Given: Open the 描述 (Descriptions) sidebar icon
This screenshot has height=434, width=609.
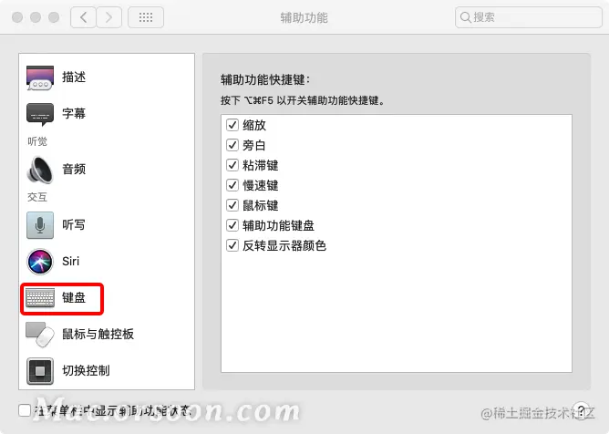Looking at the screenshot, I should 39,77.
